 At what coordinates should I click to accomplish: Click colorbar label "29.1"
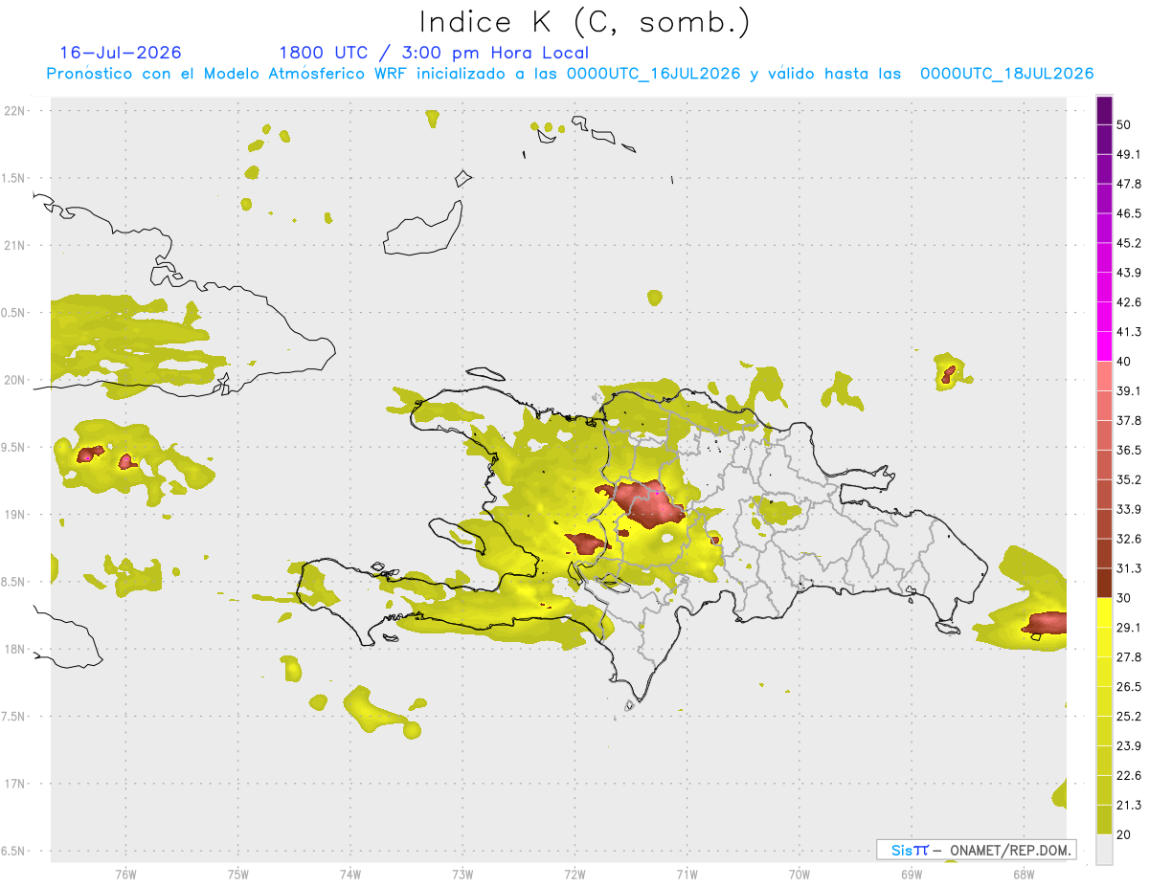click(1129, 627)
